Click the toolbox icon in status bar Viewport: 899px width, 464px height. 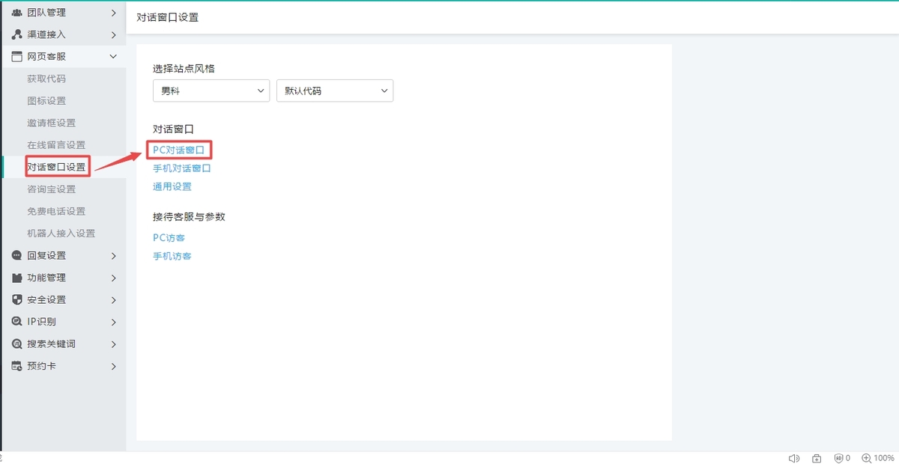[x=816, y=457]
